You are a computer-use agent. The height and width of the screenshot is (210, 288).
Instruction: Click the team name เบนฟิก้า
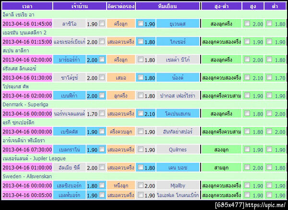point(69,96)
